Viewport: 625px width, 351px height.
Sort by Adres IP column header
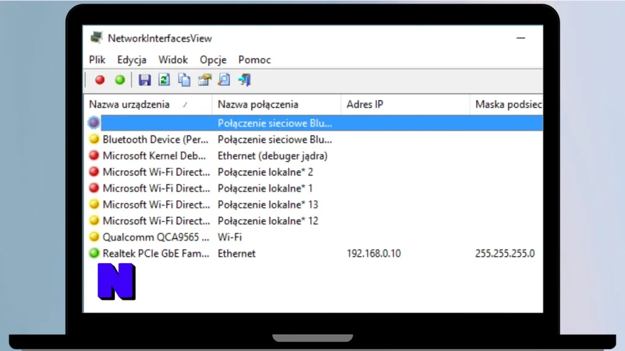click(x=405, y=104)
